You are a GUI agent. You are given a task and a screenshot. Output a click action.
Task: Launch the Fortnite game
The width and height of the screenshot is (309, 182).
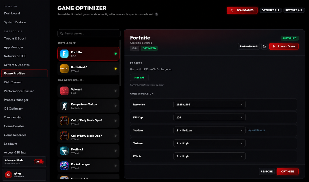(x=284, y=46)
